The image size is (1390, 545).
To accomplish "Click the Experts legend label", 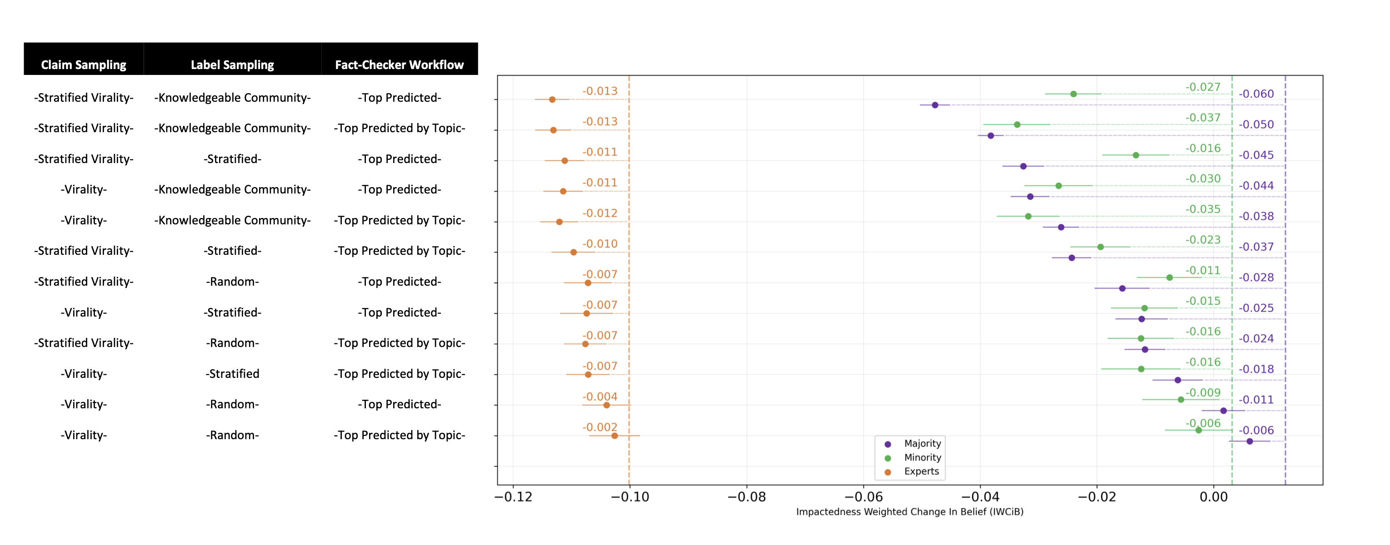I will click(x=921, y=472).
